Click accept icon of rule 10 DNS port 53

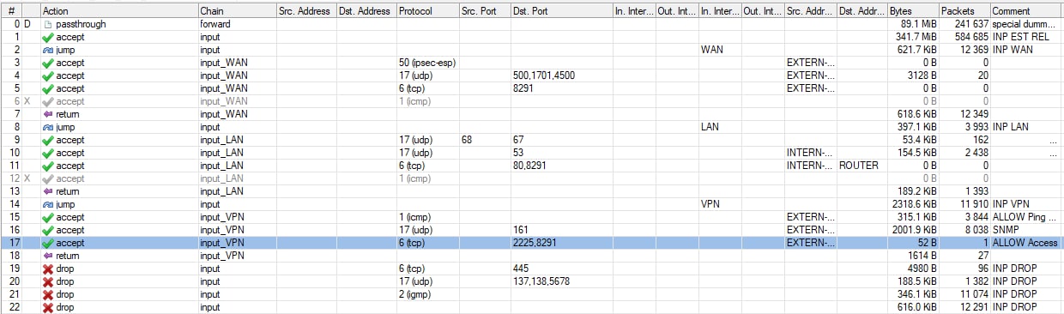click(47, 153)
